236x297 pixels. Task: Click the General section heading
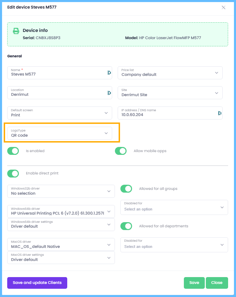point(14,56)
